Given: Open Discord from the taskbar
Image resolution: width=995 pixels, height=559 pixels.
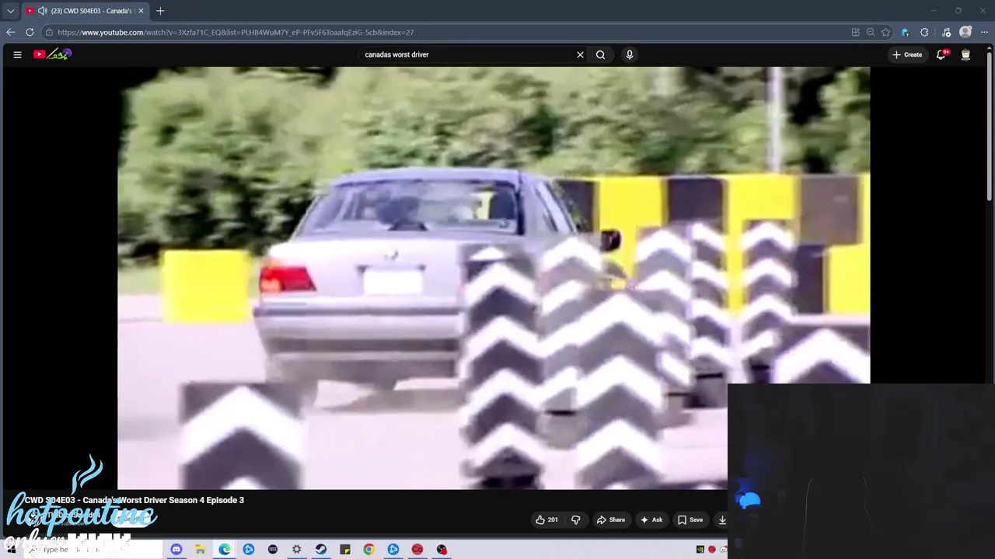Looking at the screenshot, I should pyautogui.click(x=176, y=549).
